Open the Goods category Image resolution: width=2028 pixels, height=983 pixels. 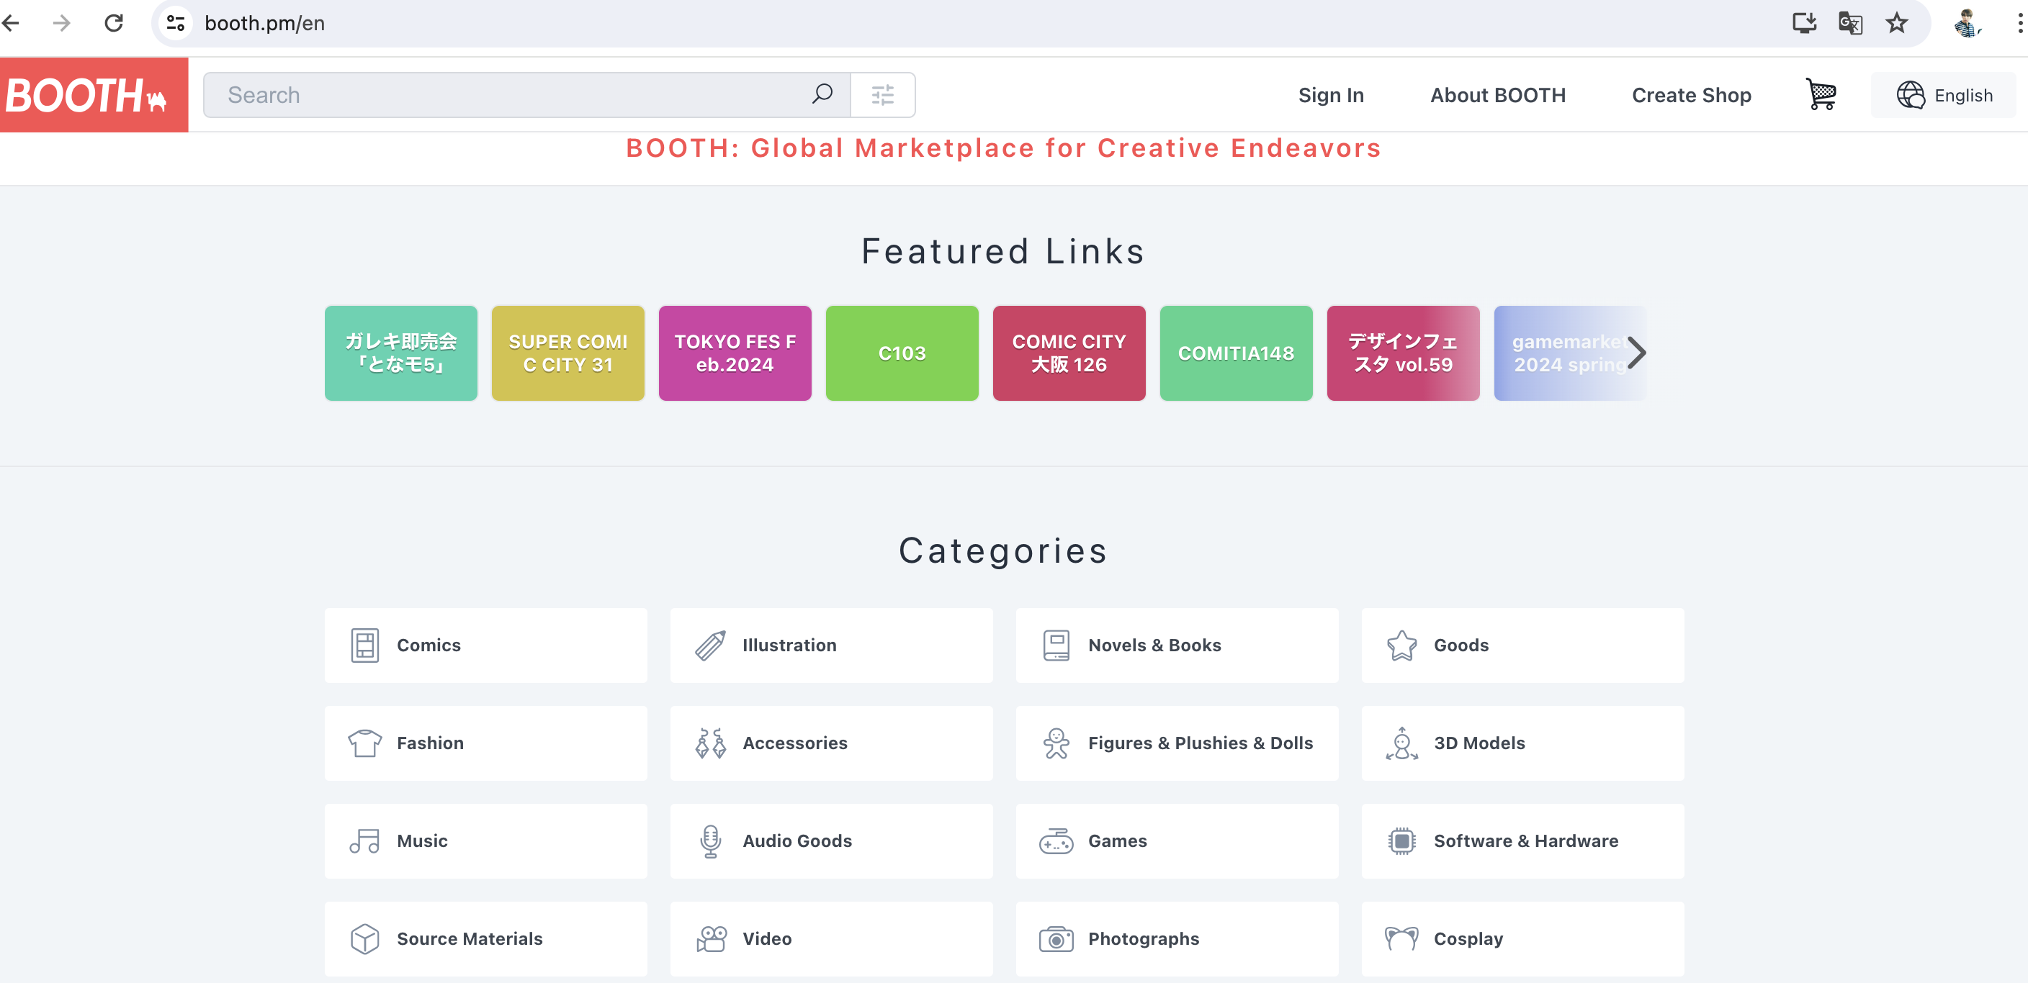1522,645
